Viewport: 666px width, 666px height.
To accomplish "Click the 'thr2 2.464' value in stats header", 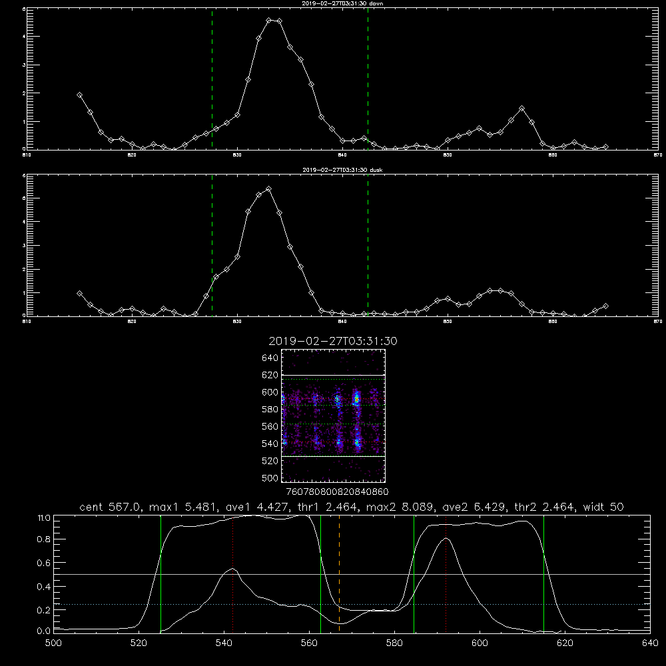I will coord(545,507).
